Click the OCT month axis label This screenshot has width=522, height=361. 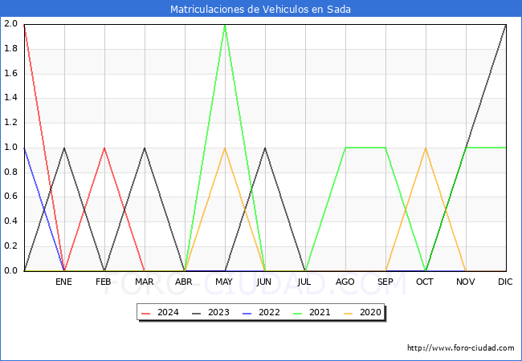pyautogui.click(x=425, y=282)
